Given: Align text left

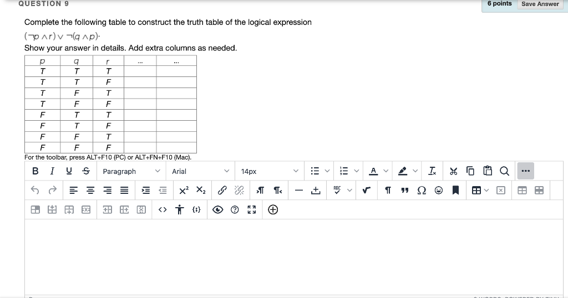Looking at the screenshot, I should click(73, 190).
